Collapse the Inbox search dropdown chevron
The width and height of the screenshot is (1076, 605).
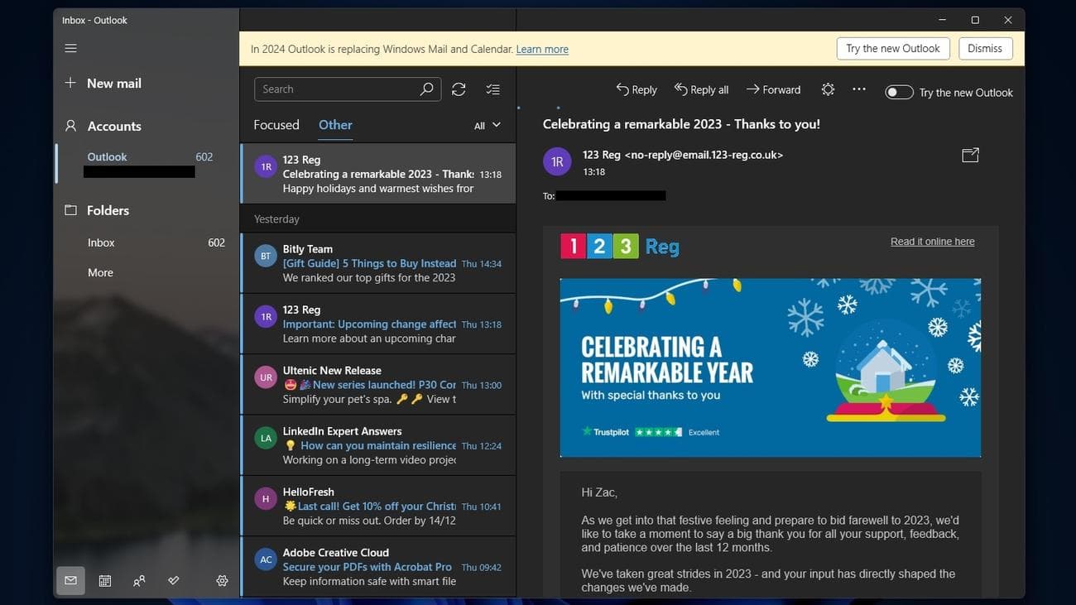[x=496, y=125]
